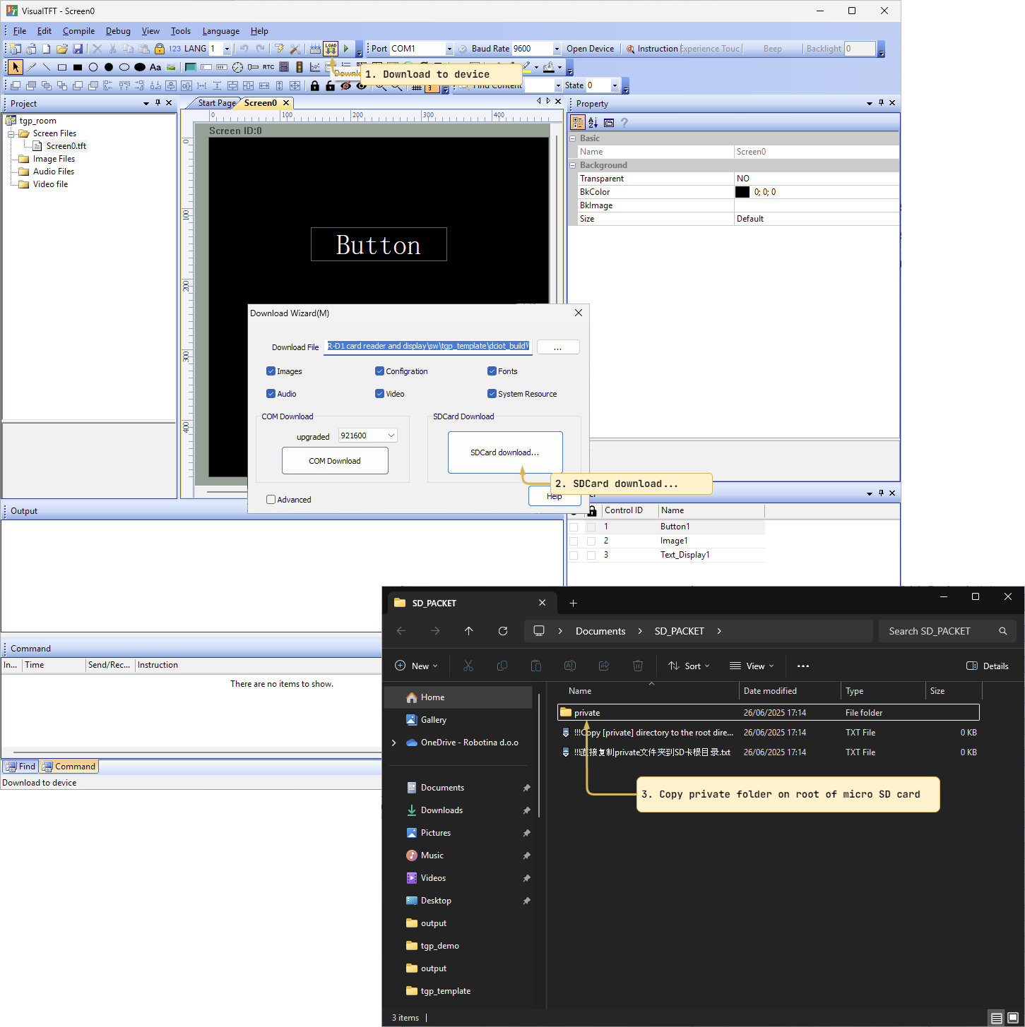Toggle the System Resource checkbox
Screen dimensions: 1025x1027
coord(492,394)
